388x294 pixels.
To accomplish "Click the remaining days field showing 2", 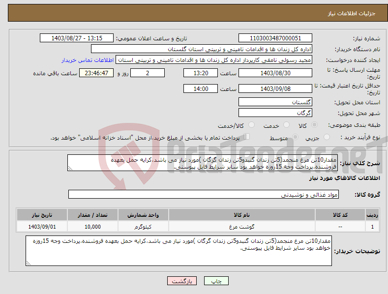I will pos(148,73).
